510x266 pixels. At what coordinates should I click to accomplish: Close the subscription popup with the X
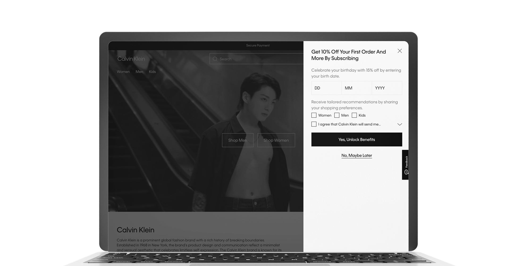click(399, 51)
